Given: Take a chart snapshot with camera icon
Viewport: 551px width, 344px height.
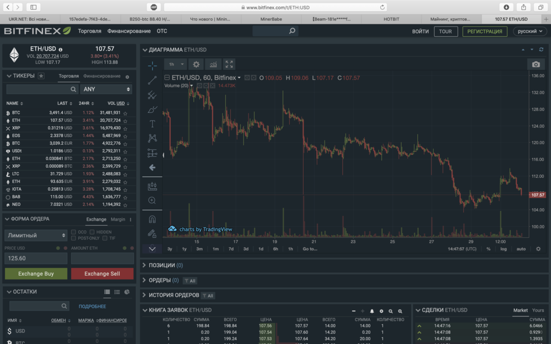Looking at the screenshot, I should [536, 64].
